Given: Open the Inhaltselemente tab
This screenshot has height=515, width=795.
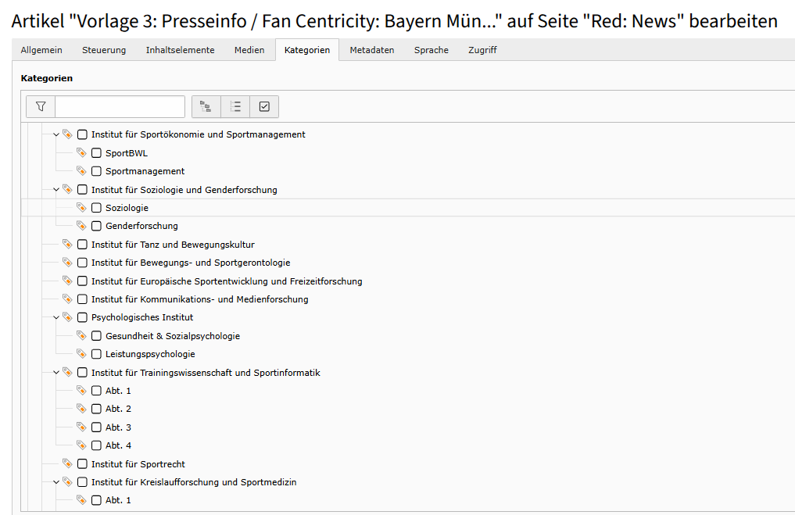Looking at the screenshot, I should pyautogui.click(x=180, y=50).
